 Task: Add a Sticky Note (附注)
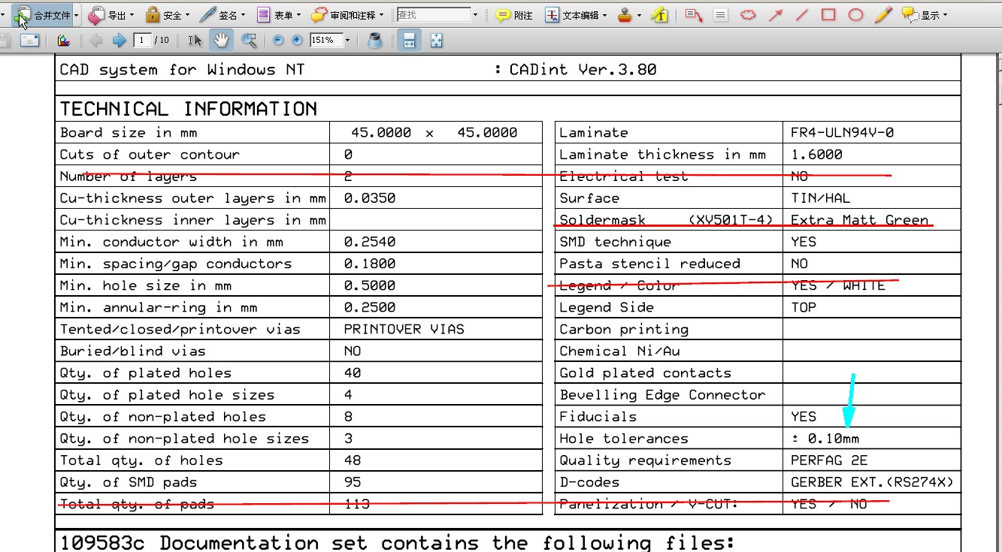tap(514, 15)
